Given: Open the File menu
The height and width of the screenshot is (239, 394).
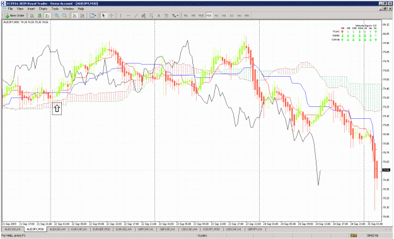Looking at the screenshot, I should 10,9.
